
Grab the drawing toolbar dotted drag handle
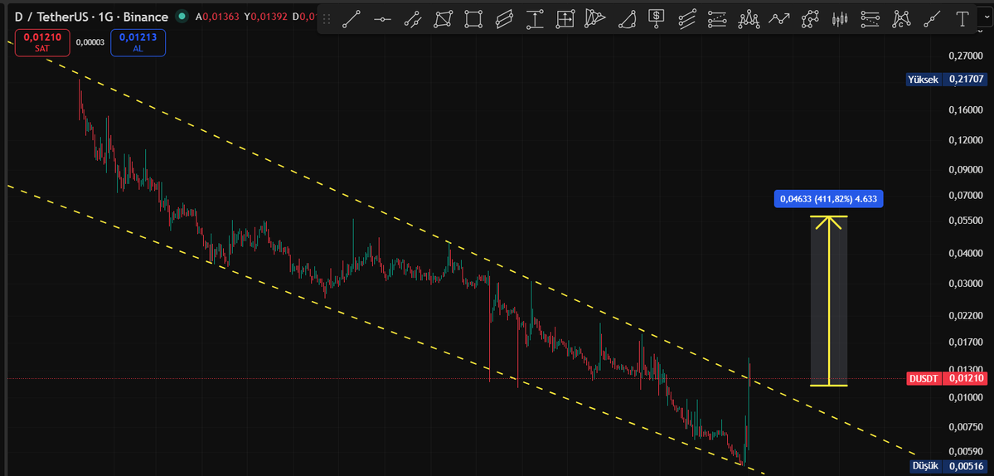(x=327, y=20)
